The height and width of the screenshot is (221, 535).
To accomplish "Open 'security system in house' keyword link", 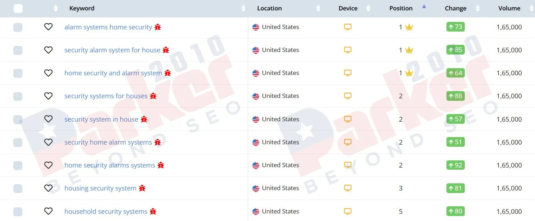I will pyautogui.click(x=101, y=119).
